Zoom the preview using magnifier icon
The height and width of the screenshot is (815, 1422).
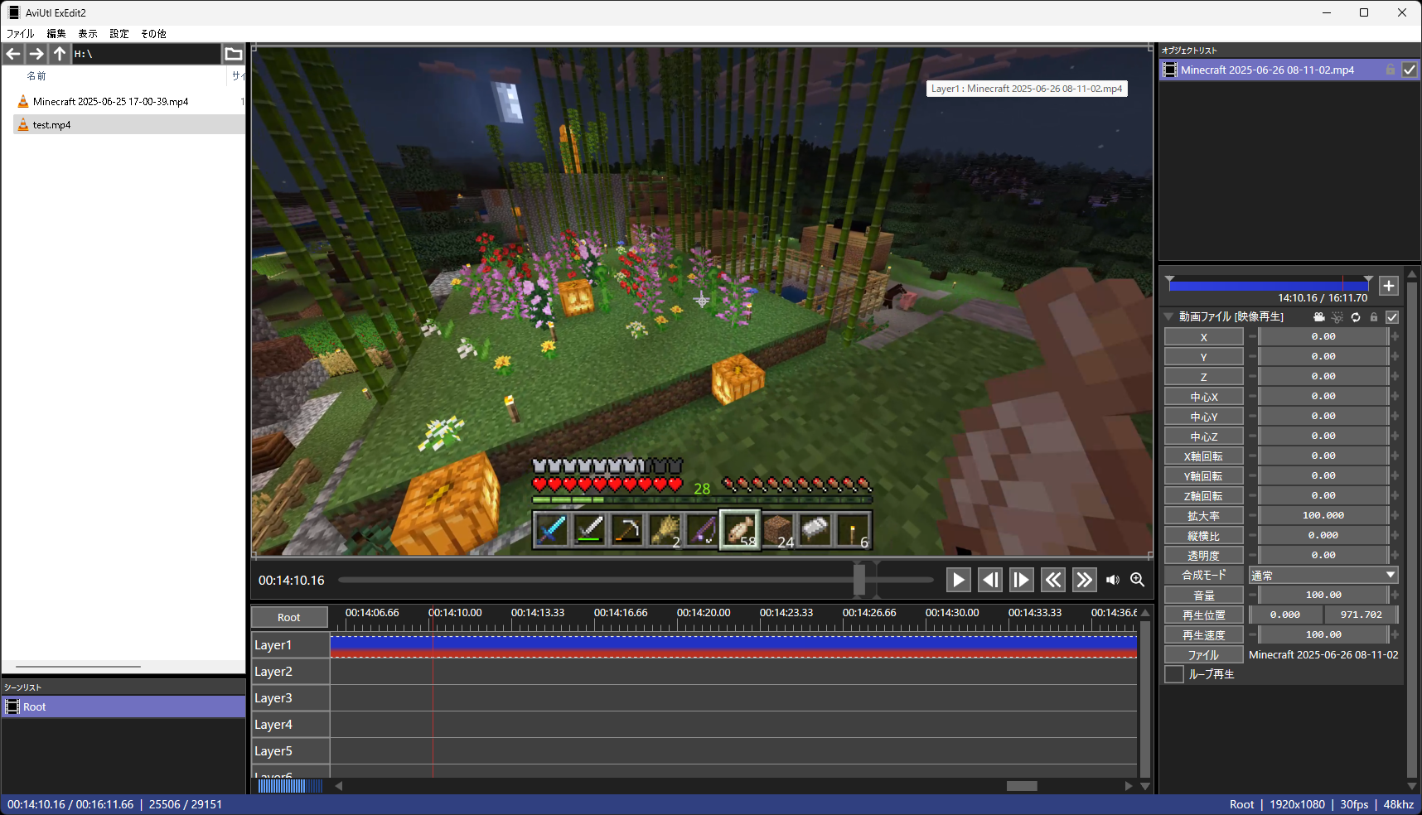pos(1137,580)
